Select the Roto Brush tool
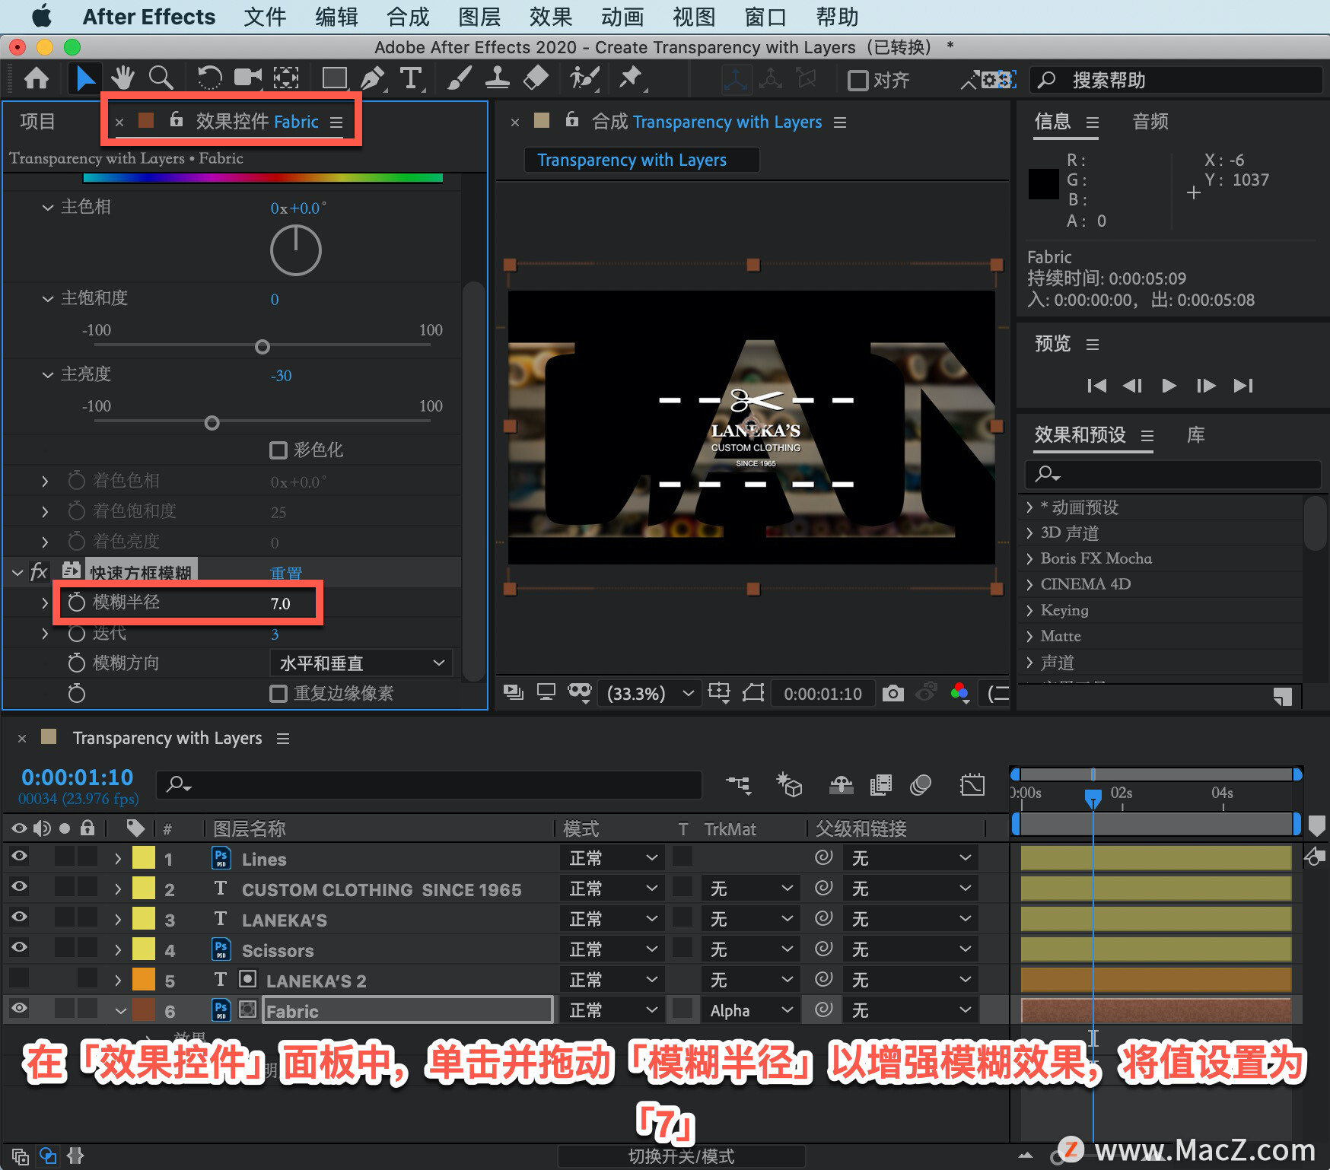Screen dimensions: 1330x1170 pyautogui.click(x=585, y=78)
